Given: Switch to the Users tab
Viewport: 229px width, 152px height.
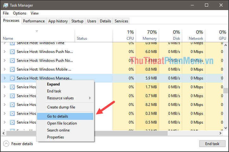Looking at the screenshot, I should pyautogui.click(x=92, y=21).
